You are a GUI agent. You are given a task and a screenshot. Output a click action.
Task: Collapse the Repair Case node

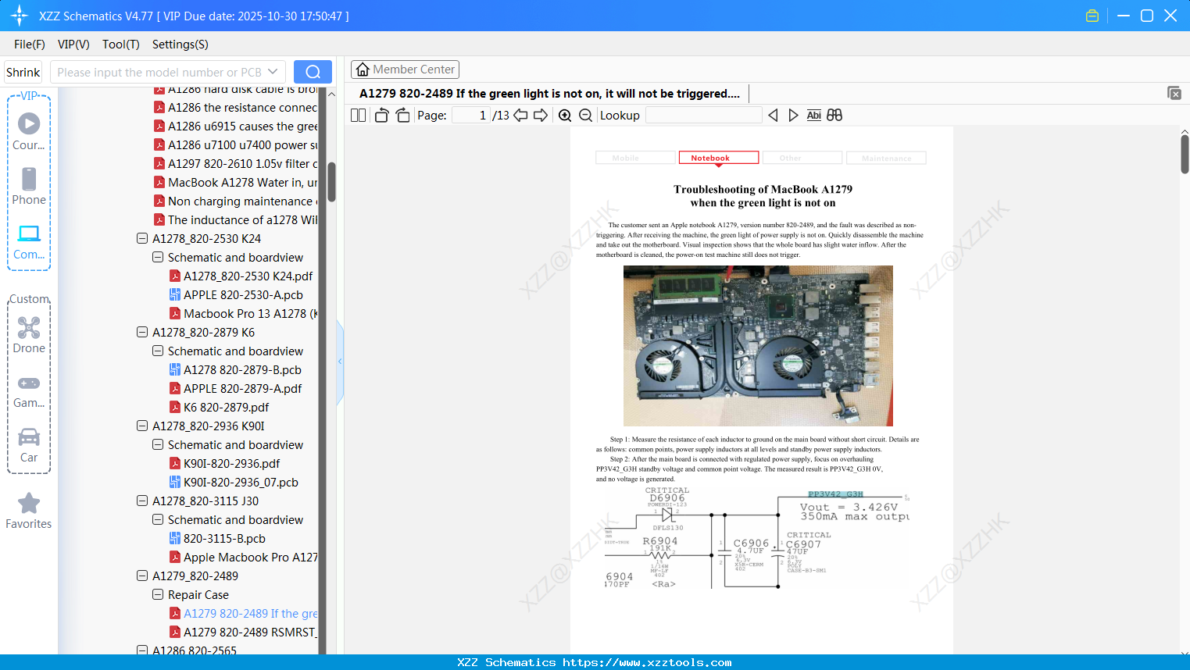[x=158, y=594]
